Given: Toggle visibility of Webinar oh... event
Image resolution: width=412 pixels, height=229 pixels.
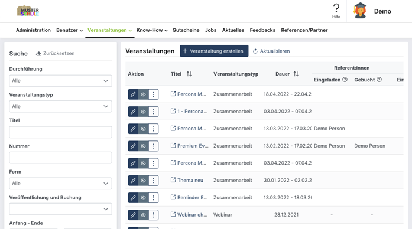Looking at the screenshot, I should [x=143, y=215].
